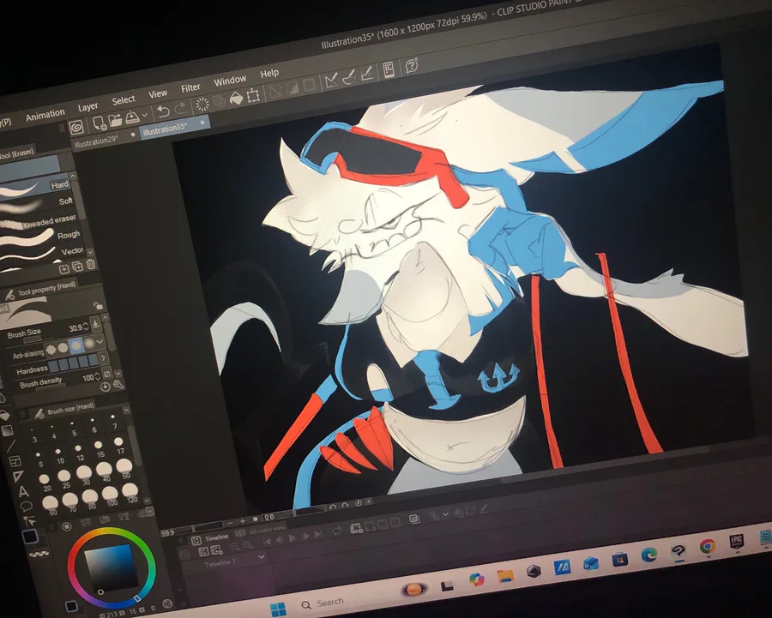Select the strongest anti-aliasing option

tap(89, 344)
